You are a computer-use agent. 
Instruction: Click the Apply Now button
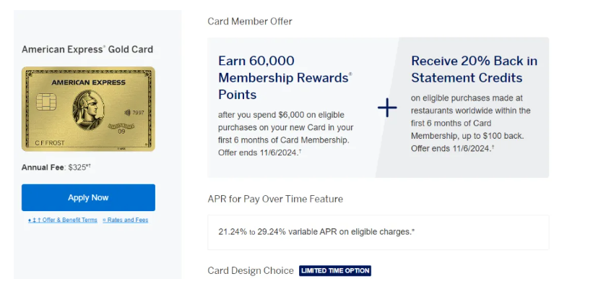[x=88, y=197]
